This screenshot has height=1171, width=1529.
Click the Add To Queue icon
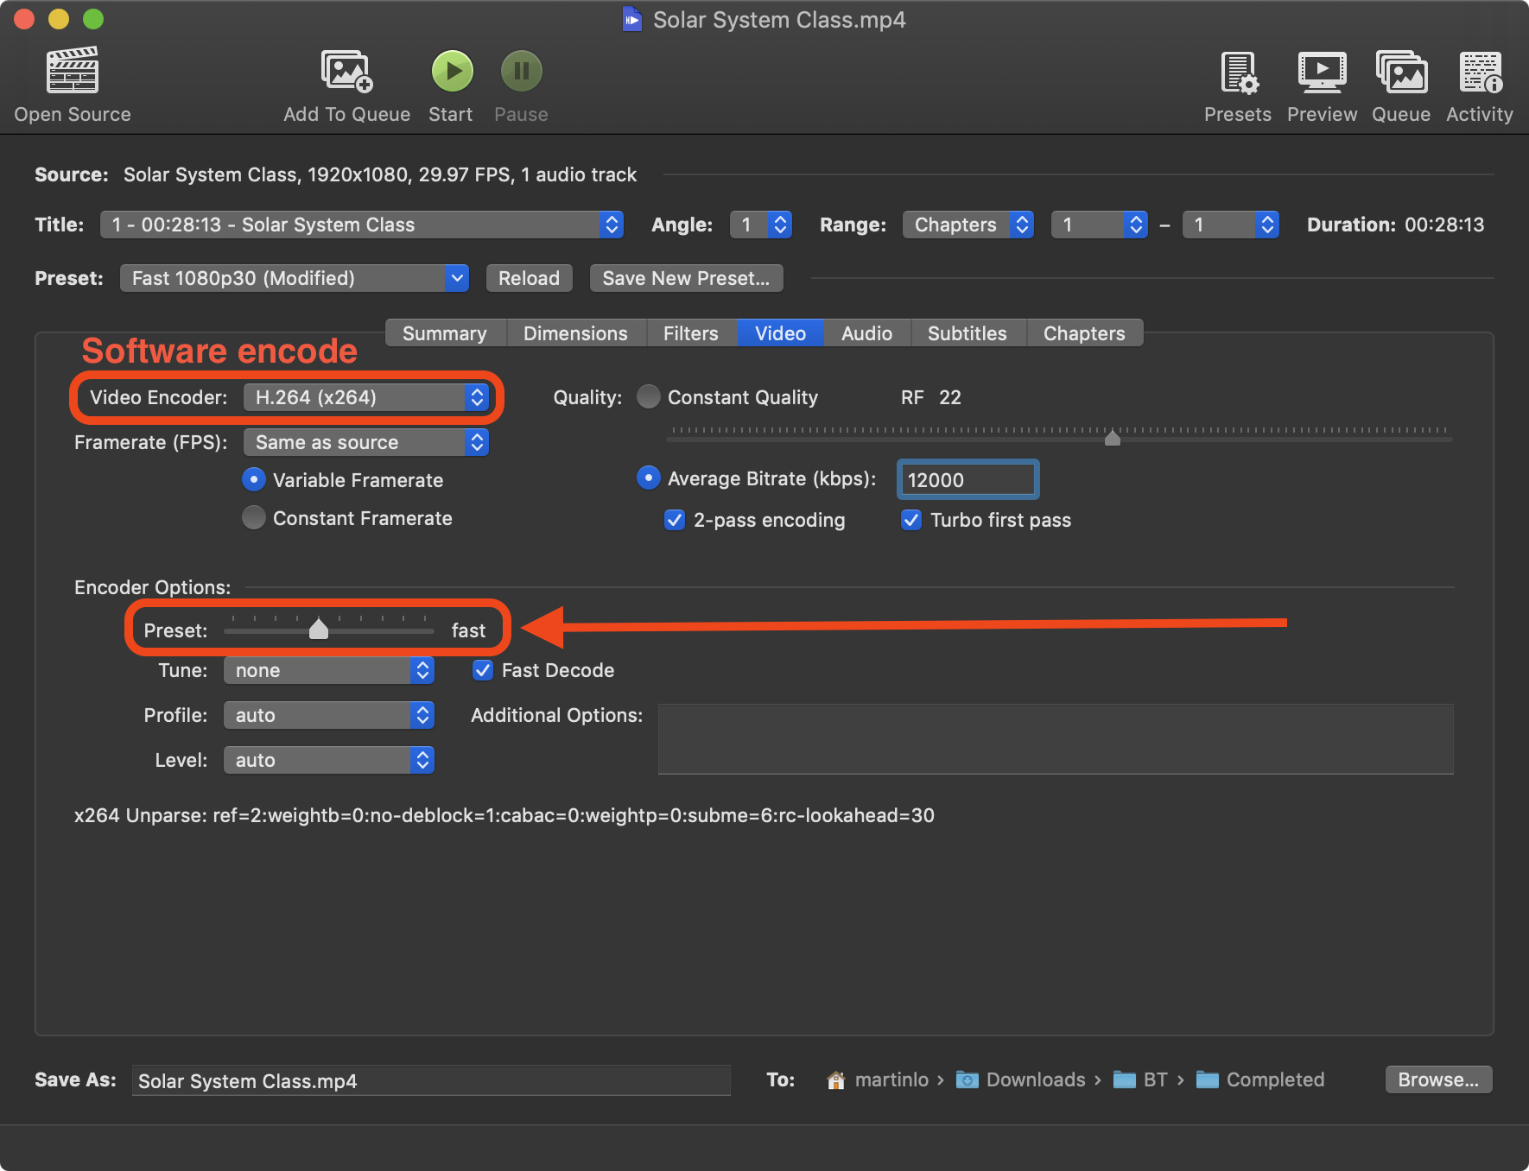pyautogui.click(x=346, y=71)
